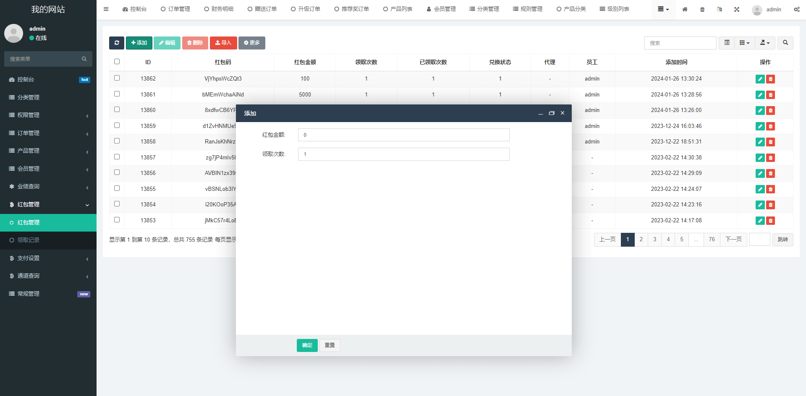Open the column display dropdown
This screenshot has height=396, width=806.
pos(744,43)
